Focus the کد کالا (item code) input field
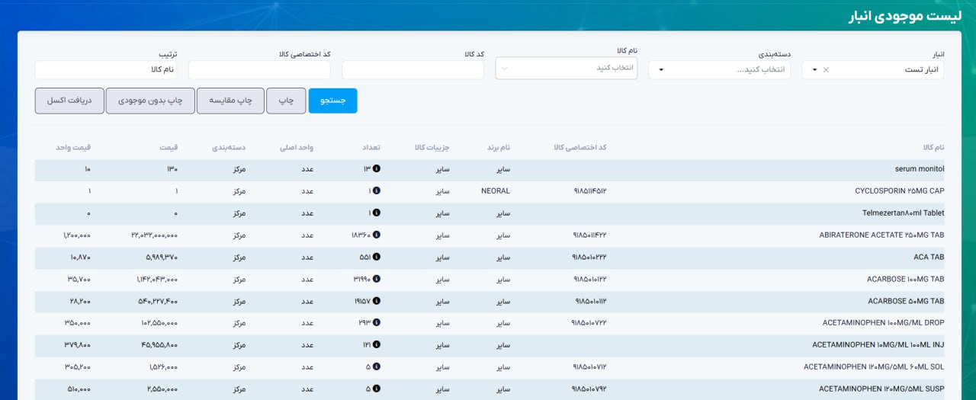The height and width of the screenshot is (400, 976). coord(413,70)
